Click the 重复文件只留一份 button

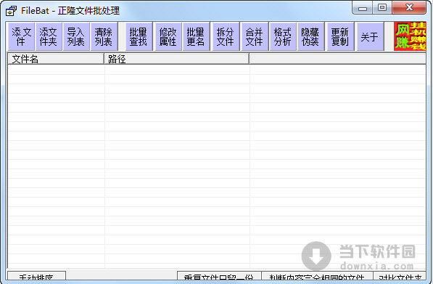[219, 277]
